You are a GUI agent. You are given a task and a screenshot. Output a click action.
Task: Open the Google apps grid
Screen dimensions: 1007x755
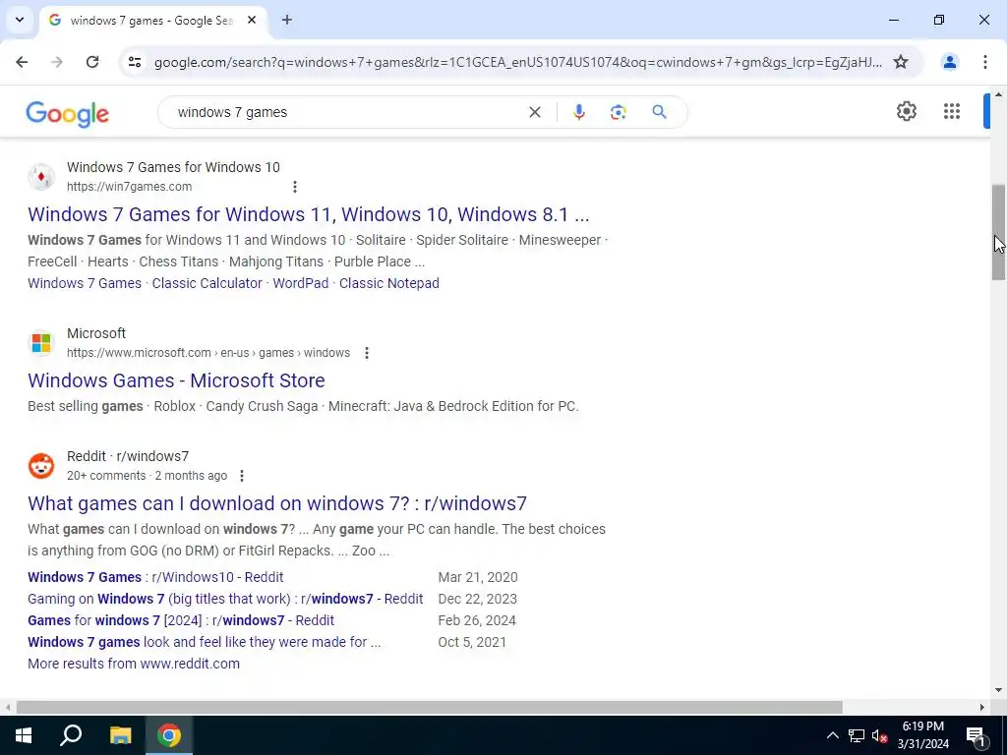(952, 111)
